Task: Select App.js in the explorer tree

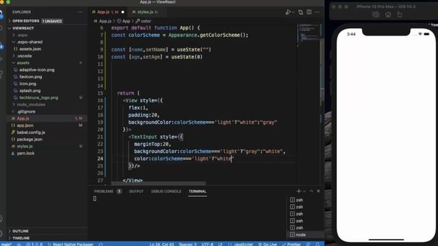Action: pyautogui.click(x=23, y=118)
